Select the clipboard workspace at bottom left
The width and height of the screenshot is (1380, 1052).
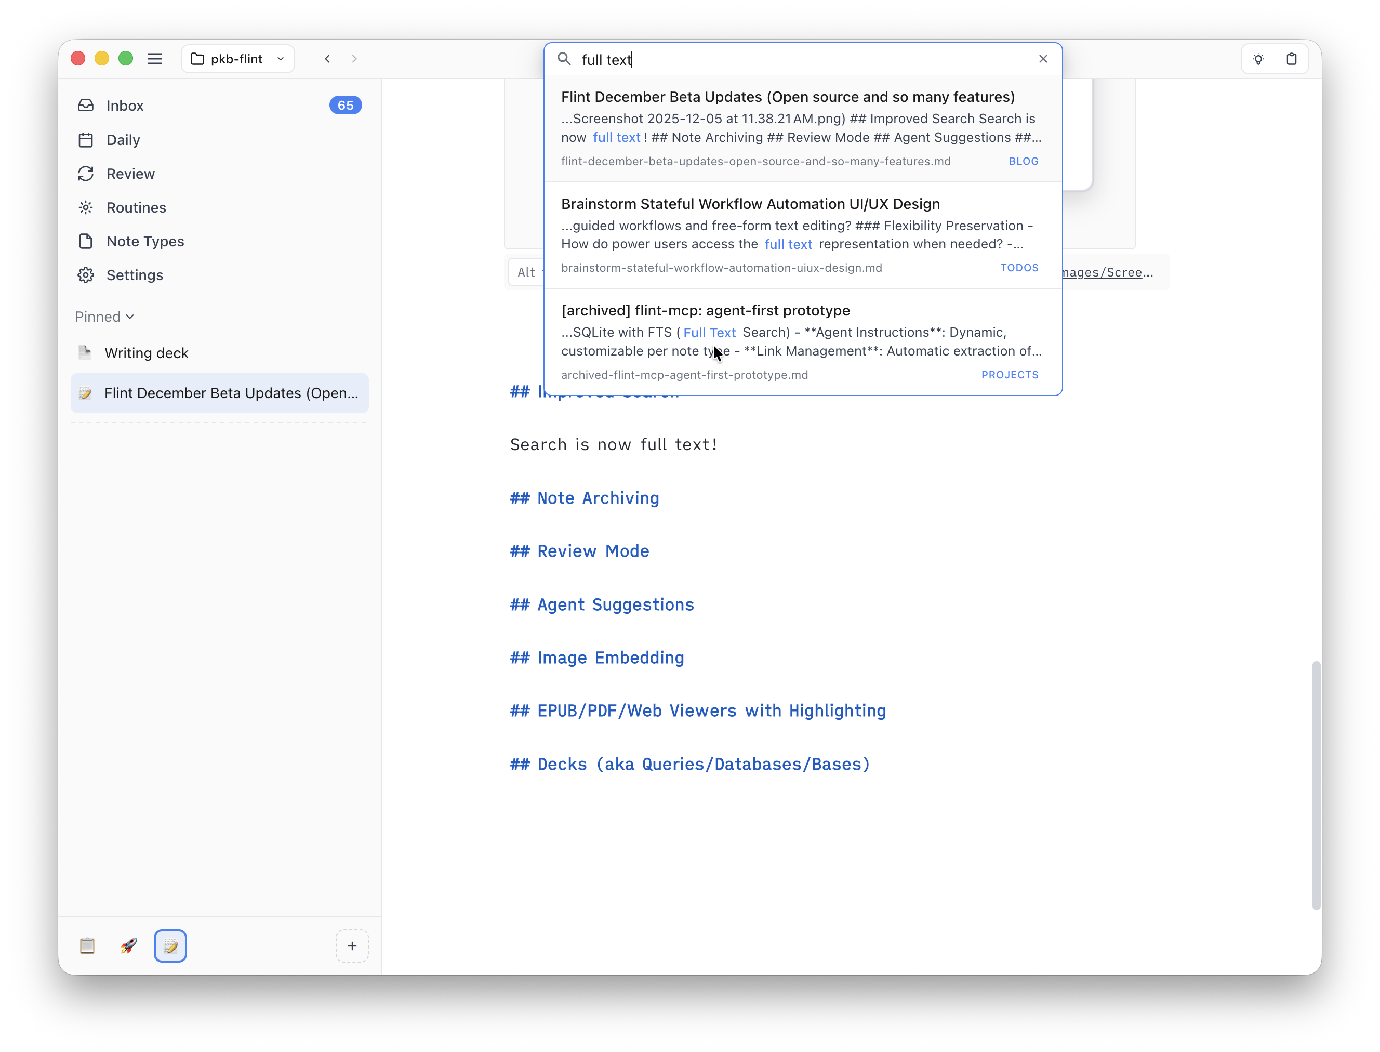coord(87,946)
